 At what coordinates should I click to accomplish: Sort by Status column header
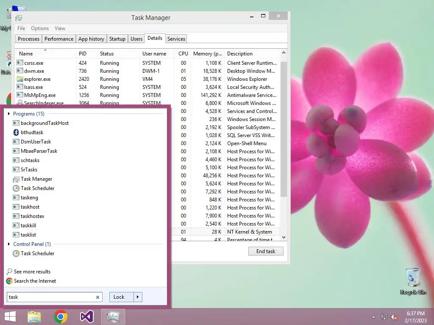click(x=118, y=54)
